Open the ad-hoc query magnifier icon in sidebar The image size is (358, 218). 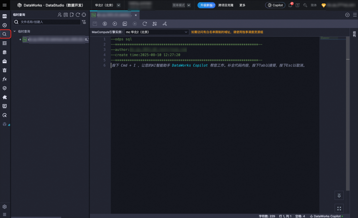coord(4,34)
